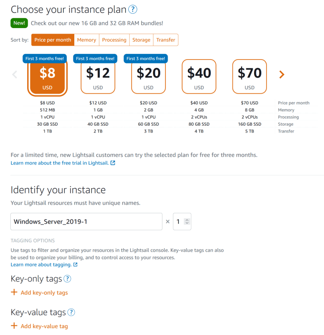The width and height of the screenshot is (324, 335).
Task: Click the instance count stepper arrows
Action: pyautogui.click(x=187, y=221)
